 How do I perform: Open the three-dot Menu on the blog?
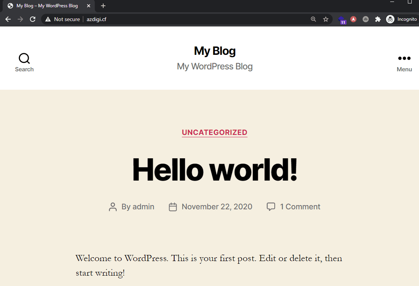point(404,62)
